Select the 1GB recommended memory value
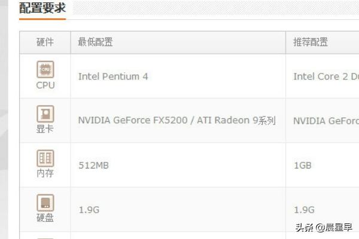Screen dimensions: 359x239 (302, 165)
